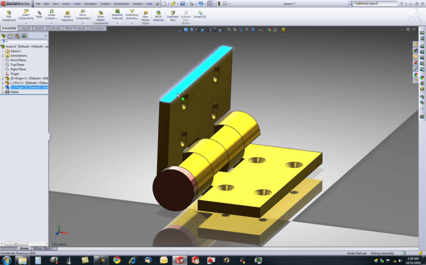Toggle the Instant3D tool
This screenshot has height=265, width=426.
coord(200,15)
